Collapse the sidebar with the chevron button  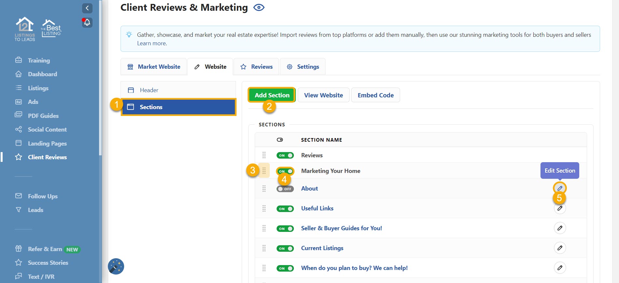click(87, 8)
